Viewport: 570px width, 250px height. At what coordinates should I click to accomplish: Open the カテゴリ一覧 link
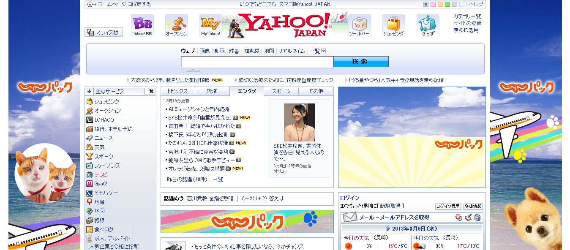click(467, 16)
